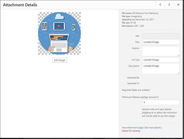Click the Attachment Details heading

coord(20,5)
